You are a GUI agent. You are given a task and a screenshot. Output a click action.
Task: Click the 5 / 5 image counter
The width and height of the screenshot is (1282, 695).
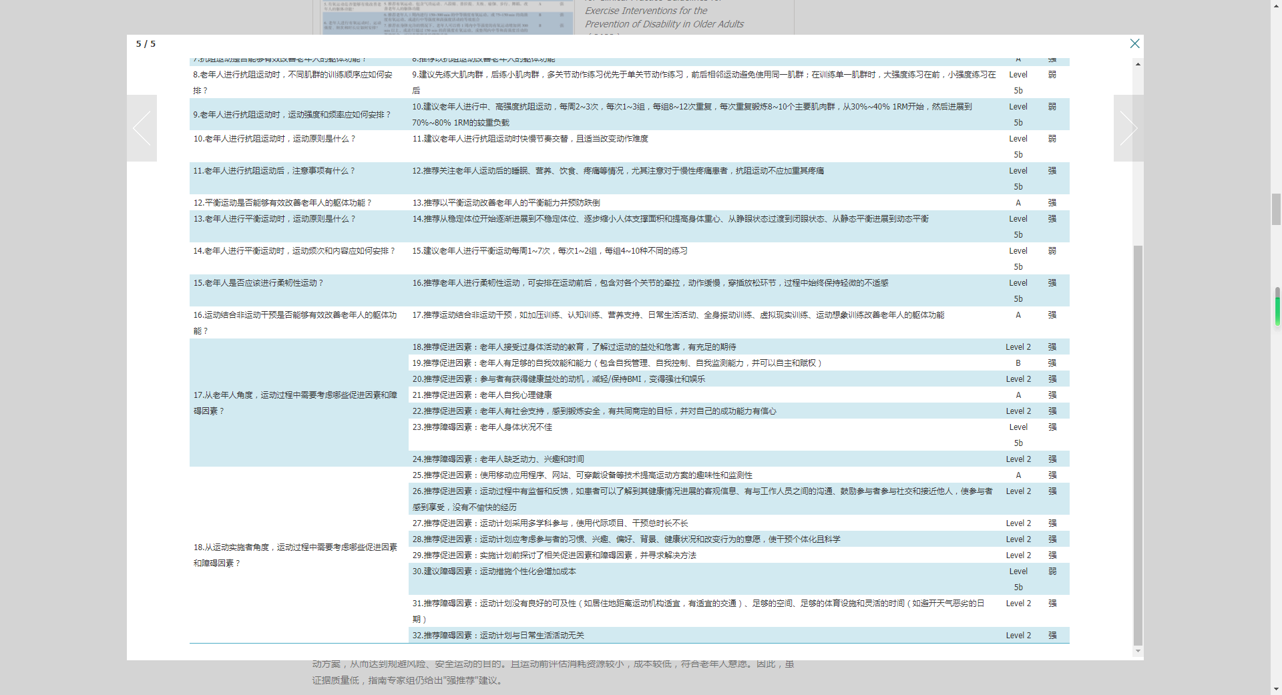pyautogui.click(x=146, y=44)
